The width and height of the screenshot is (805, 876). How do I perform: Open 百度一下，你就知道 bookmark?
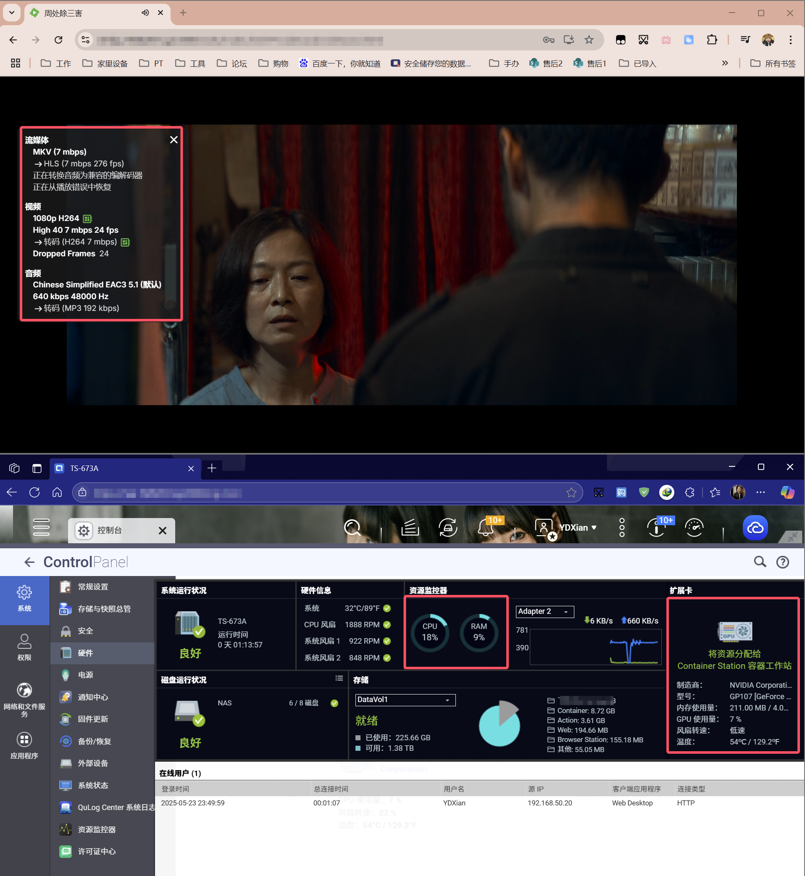pyautogui.click(x=340, y=63)
